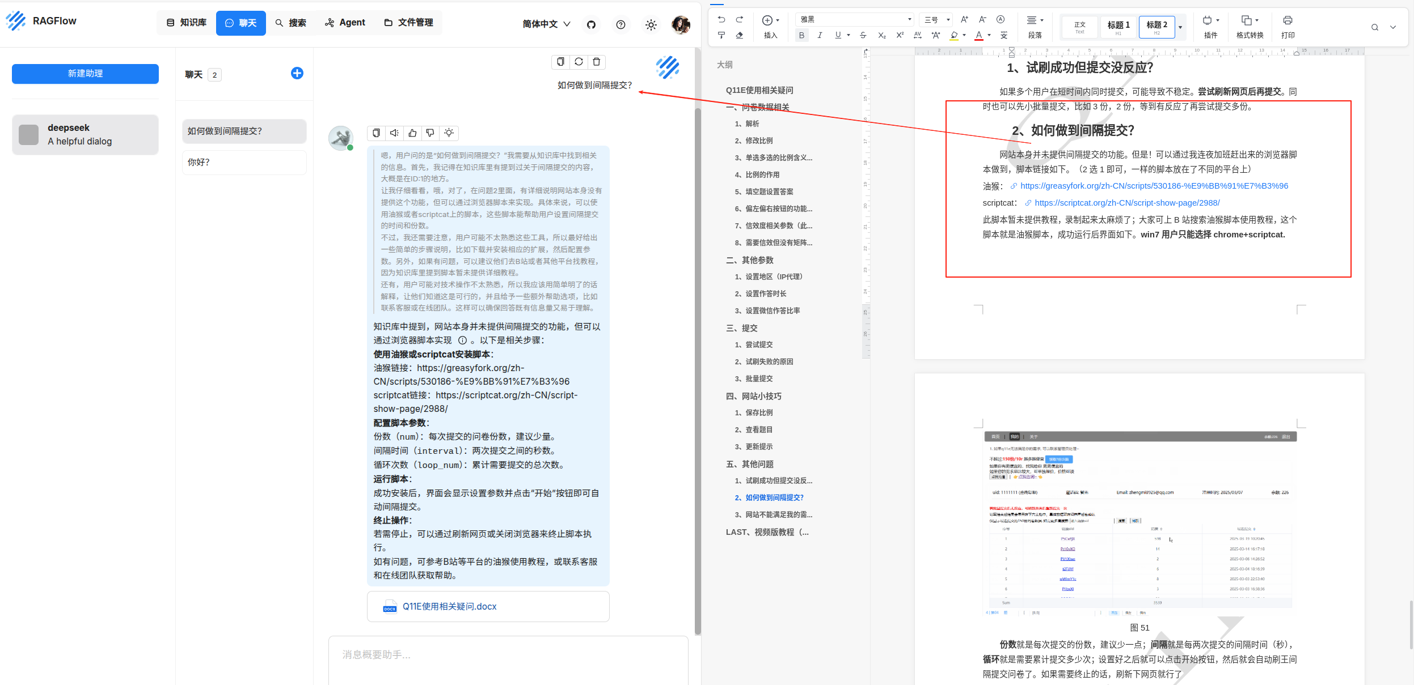Image resolution: width=1414 pixels, height=685 pixels.
Task: Open the 简体中文 language dropdown
Action: point(546,24)
